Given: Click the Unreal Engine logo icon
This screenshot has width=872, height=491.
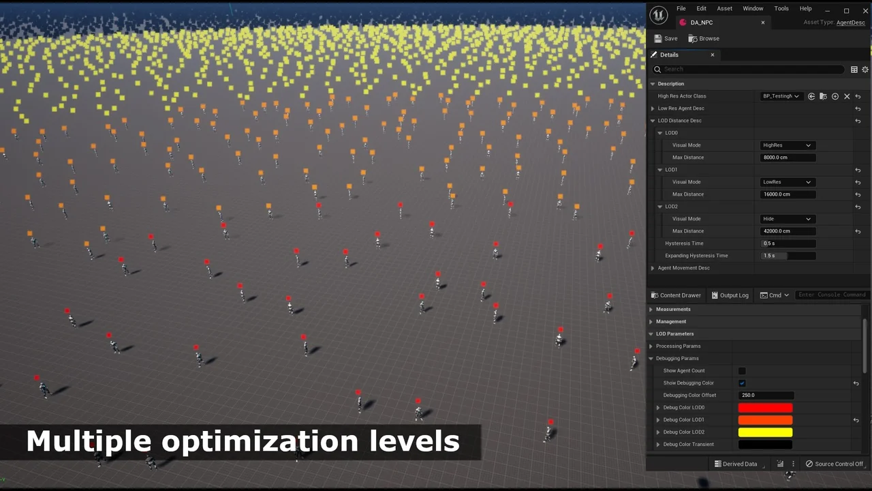Looking at the screenshot, I should pyautogui.click(x=658, y=15).
